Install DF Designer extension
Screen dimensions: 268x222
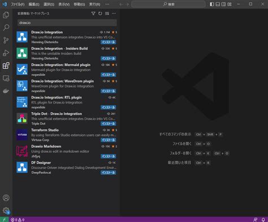pos(108,173)
